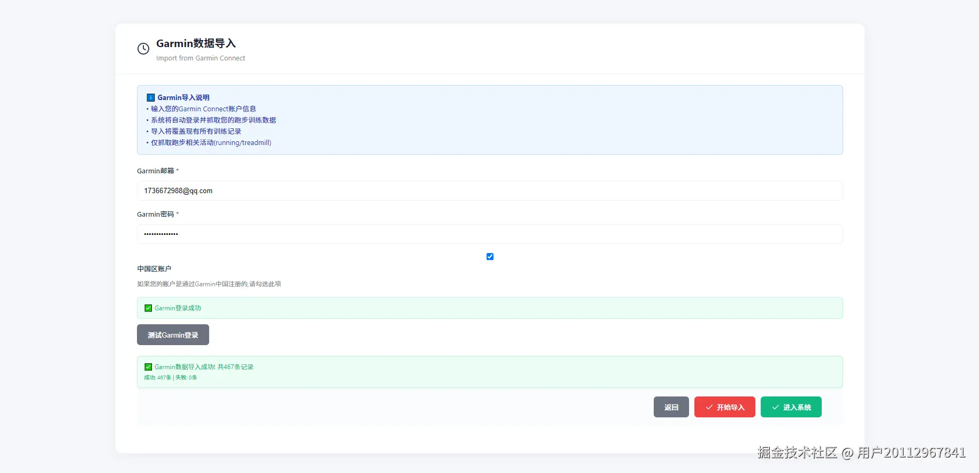
Task: Click the Garmin数据导入 heading text
Action: click(x=196, y=43)
